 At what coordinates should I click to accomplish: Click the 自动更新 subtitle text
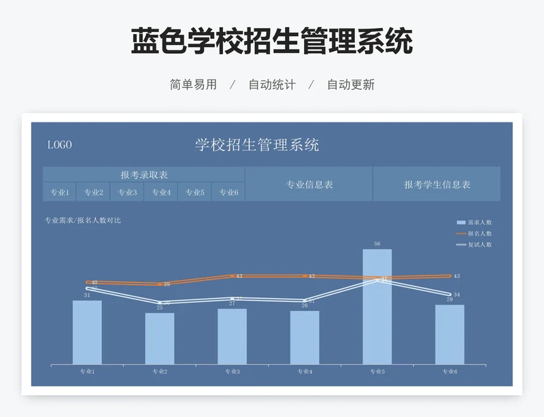(351, 85)
